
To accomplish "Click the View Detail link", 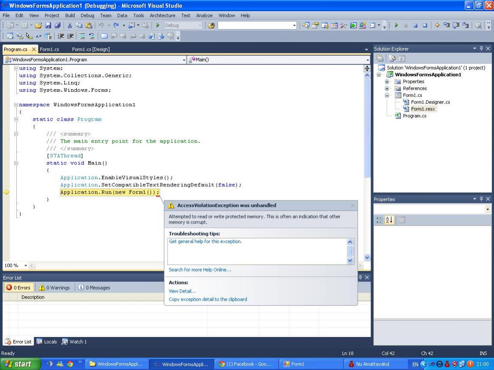I will [x=182, y=291].
